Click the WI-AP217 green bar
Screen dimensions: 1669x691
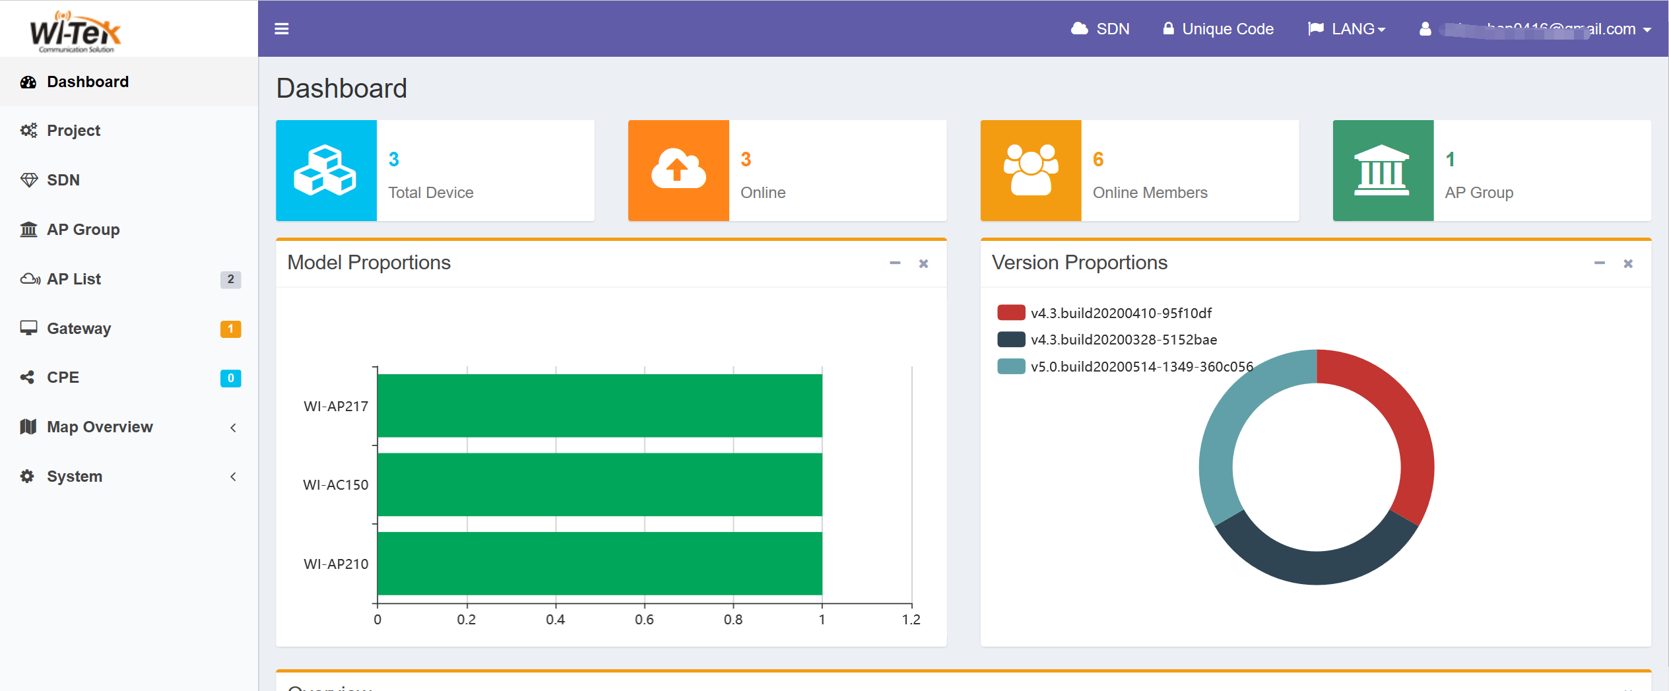(599, 405)
